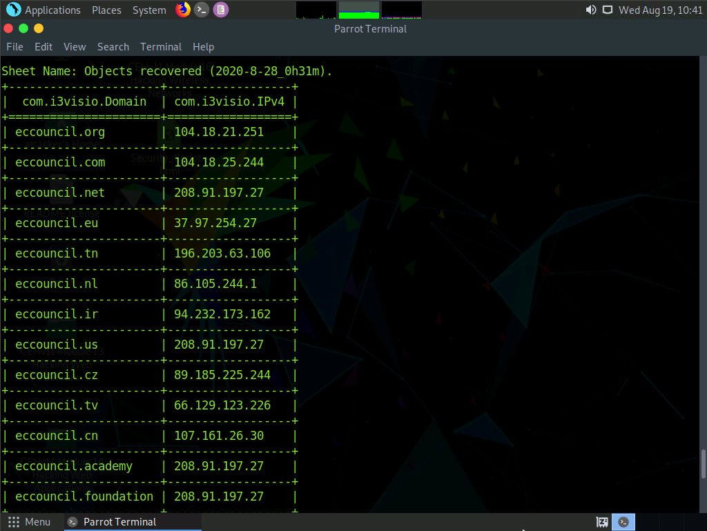Open the Places menu
Screen dimensions: 707x531
coord(106,10)
